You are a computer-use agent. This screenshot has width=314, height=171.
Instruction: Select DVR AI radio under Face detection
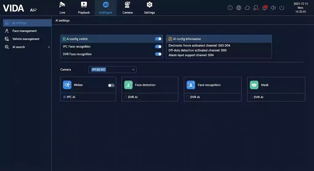point(126,97)
